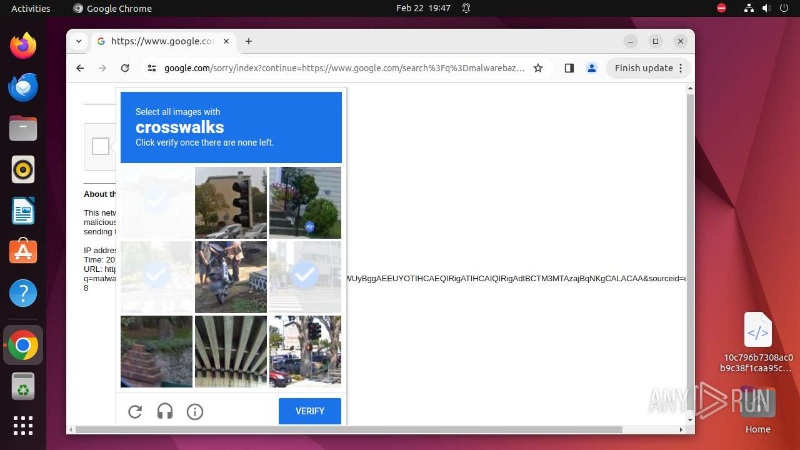View site information icon in address bar
Viewport: 800px width, 450px height.
click(152, 68)
